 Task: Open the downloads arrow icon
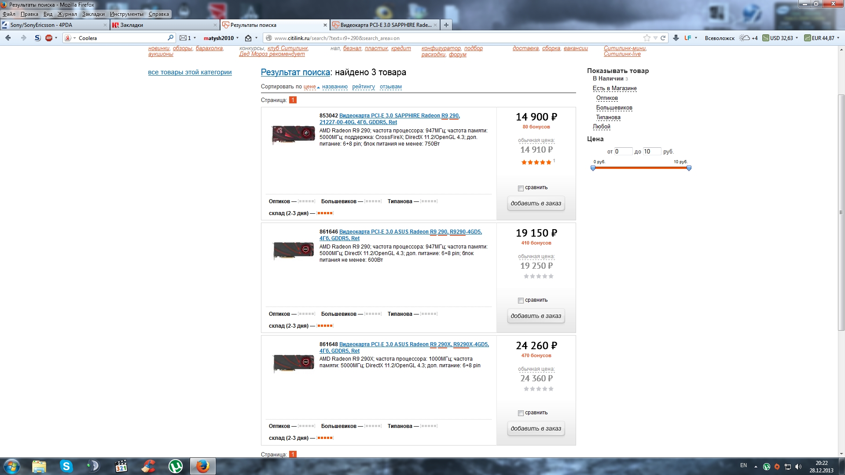tap(676, 38)
